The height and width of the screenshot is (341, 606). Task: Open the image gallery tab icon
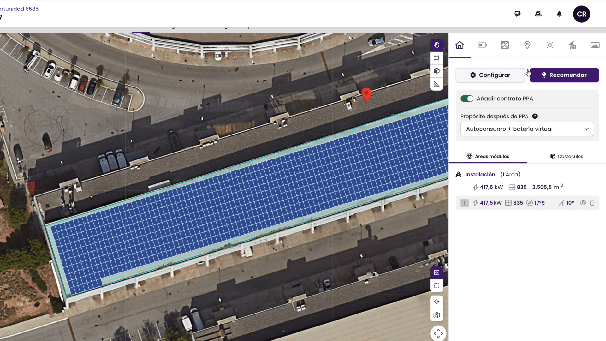point(595,45)
